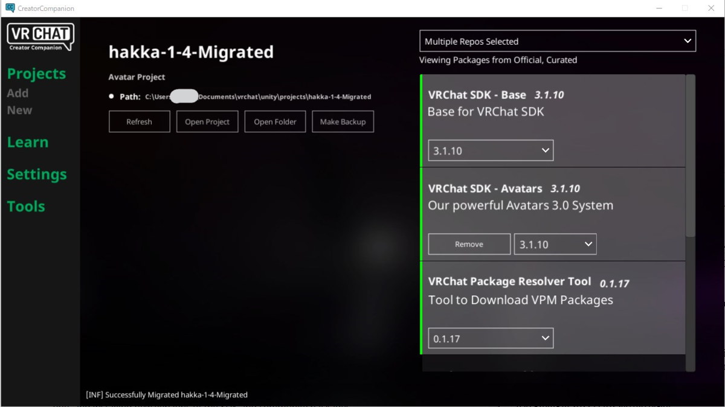This screenshot has width=725, height=407.
Task: Open the VRChat SDK Avatars version dropdown
Action: pos(555,243)
